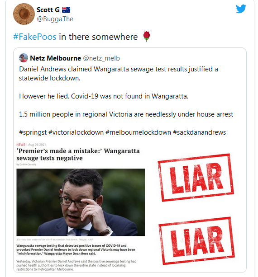The width and height of the screenshot is (258, 277).
Task: Click the Australian flag emoji
Action: click(66, 10)
